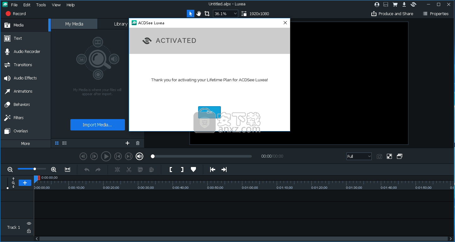Jump to next clip
Image resolution: width=455 pixels, height=242 pixels.
[129, 156]
